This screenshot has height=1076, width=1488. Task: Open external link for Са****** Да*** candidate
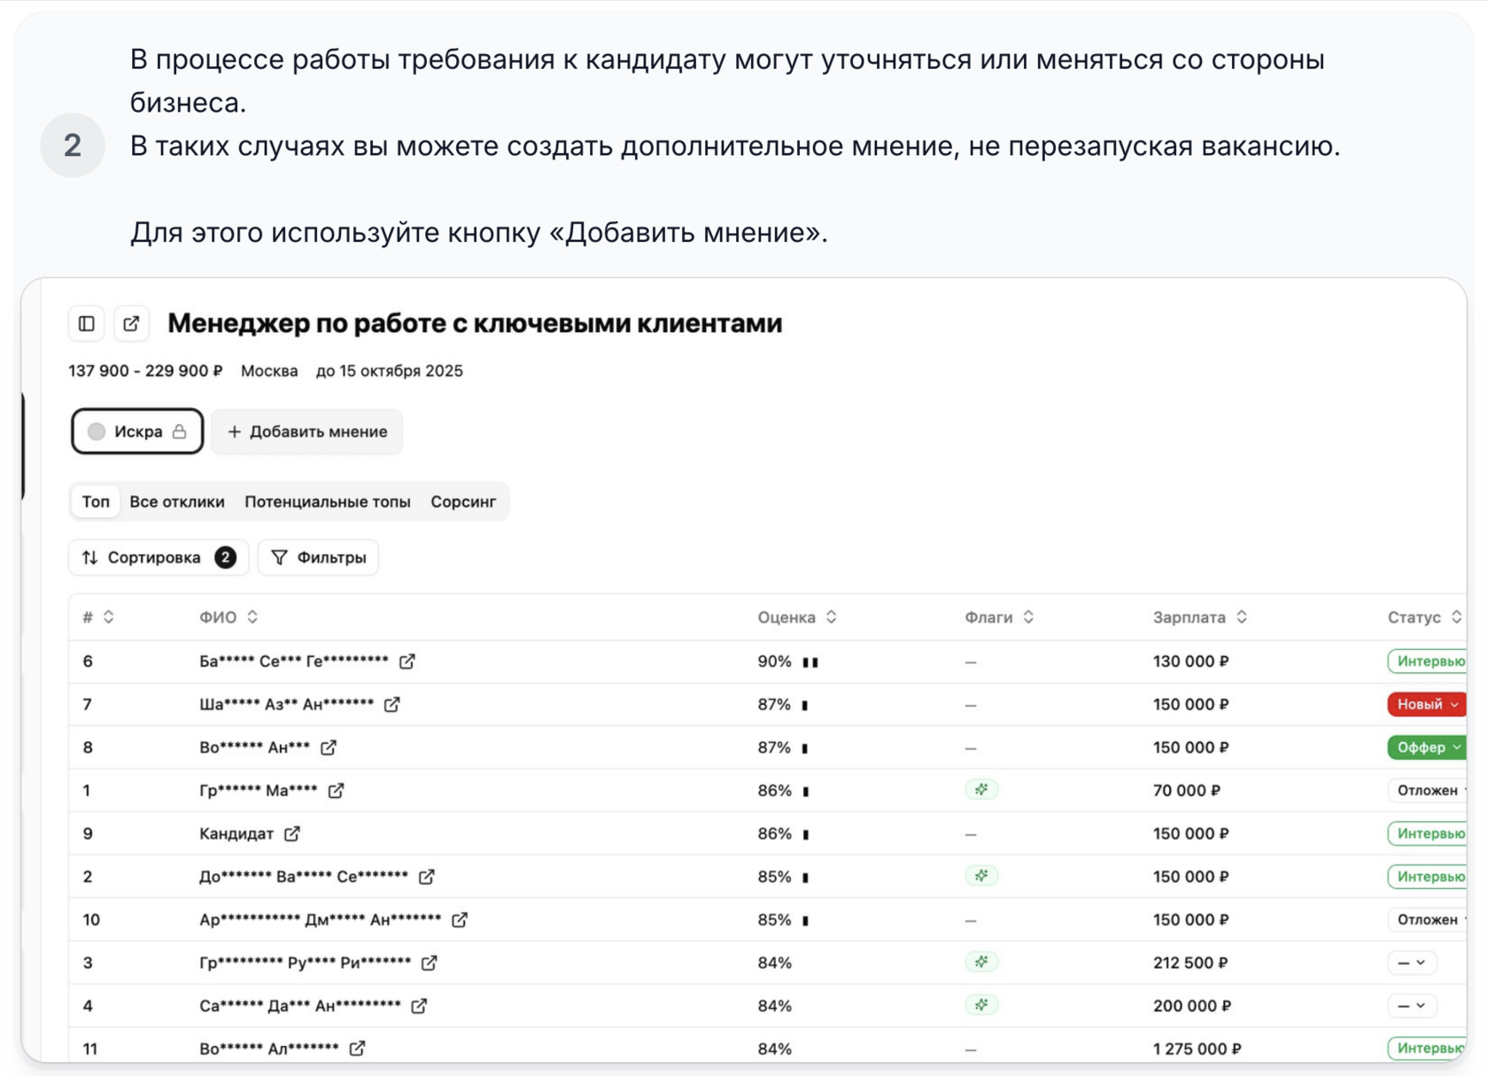click(x=419, y=1006)
